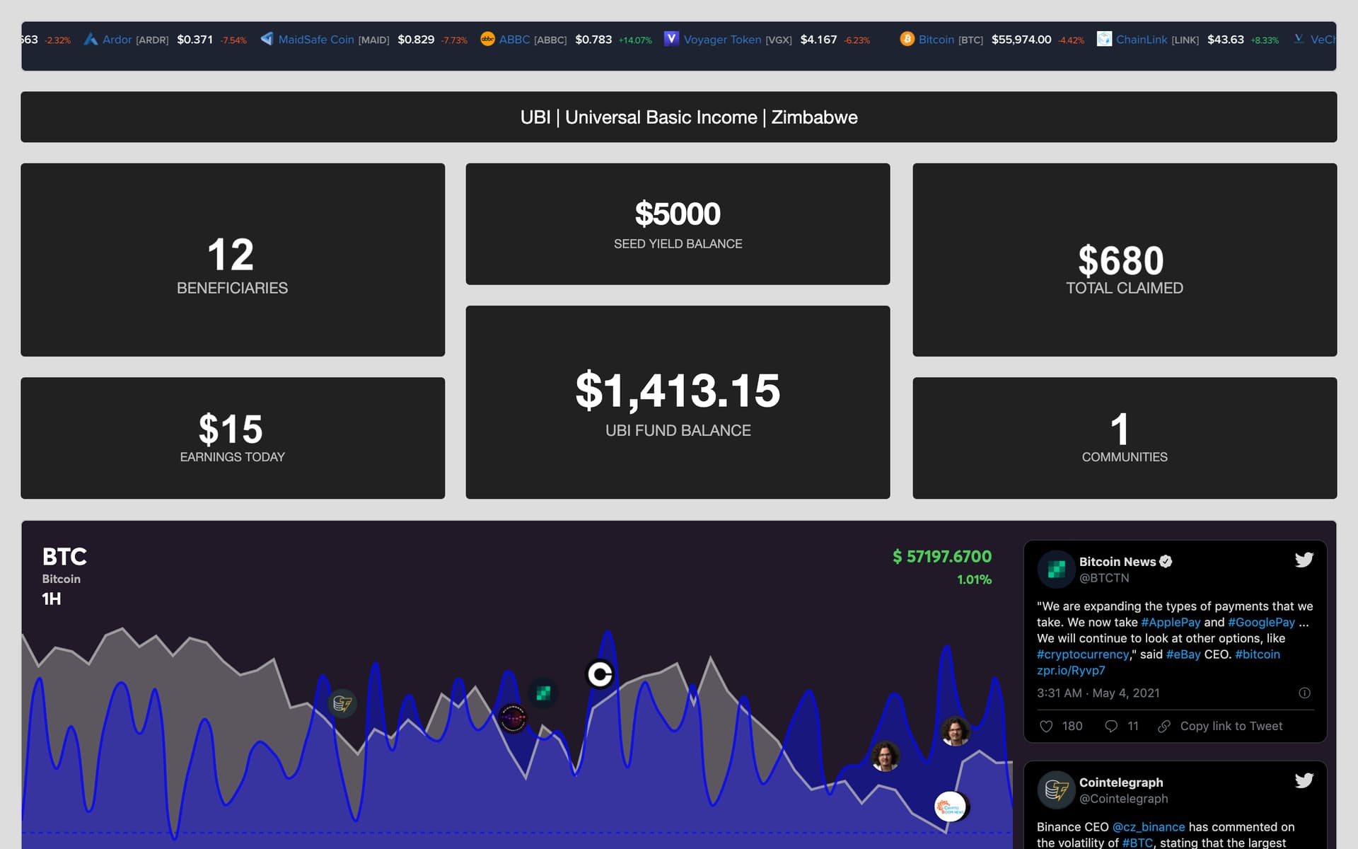1358x849 pixels.
Task: Click the 1H timeframe label on chart
Action: point(52,599)
